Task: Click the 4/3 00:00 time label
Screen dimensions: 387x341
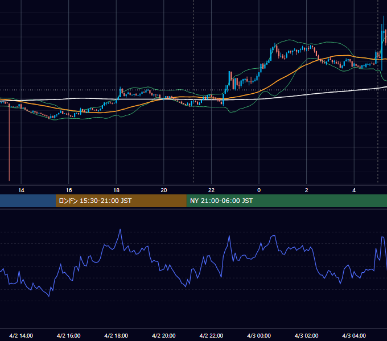Action: [x=259, y=335]
